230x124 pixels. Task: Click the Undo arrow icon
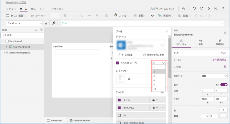(x=194, y=9)
